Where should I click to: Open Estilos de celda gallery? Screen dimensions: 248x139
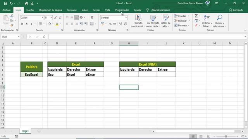(165, 21)
